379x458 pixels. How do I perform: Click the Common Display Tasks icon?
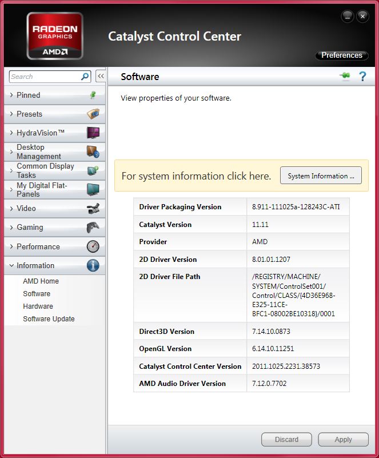[x=93, y=170]
